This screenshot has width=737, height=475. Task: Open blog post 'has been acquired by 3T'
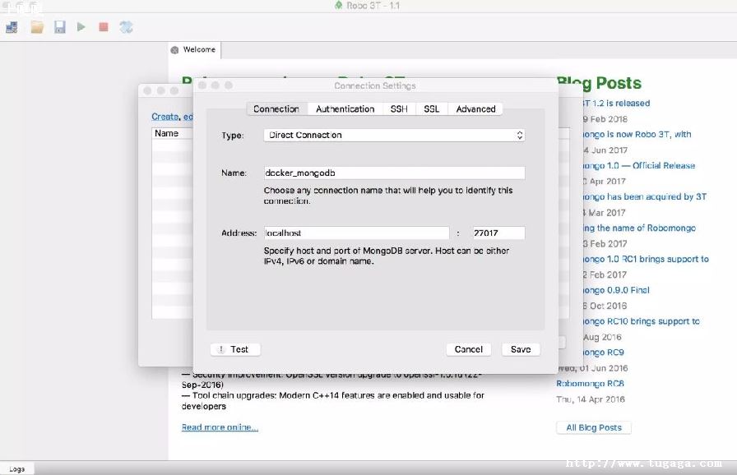[x=644, y=196]
